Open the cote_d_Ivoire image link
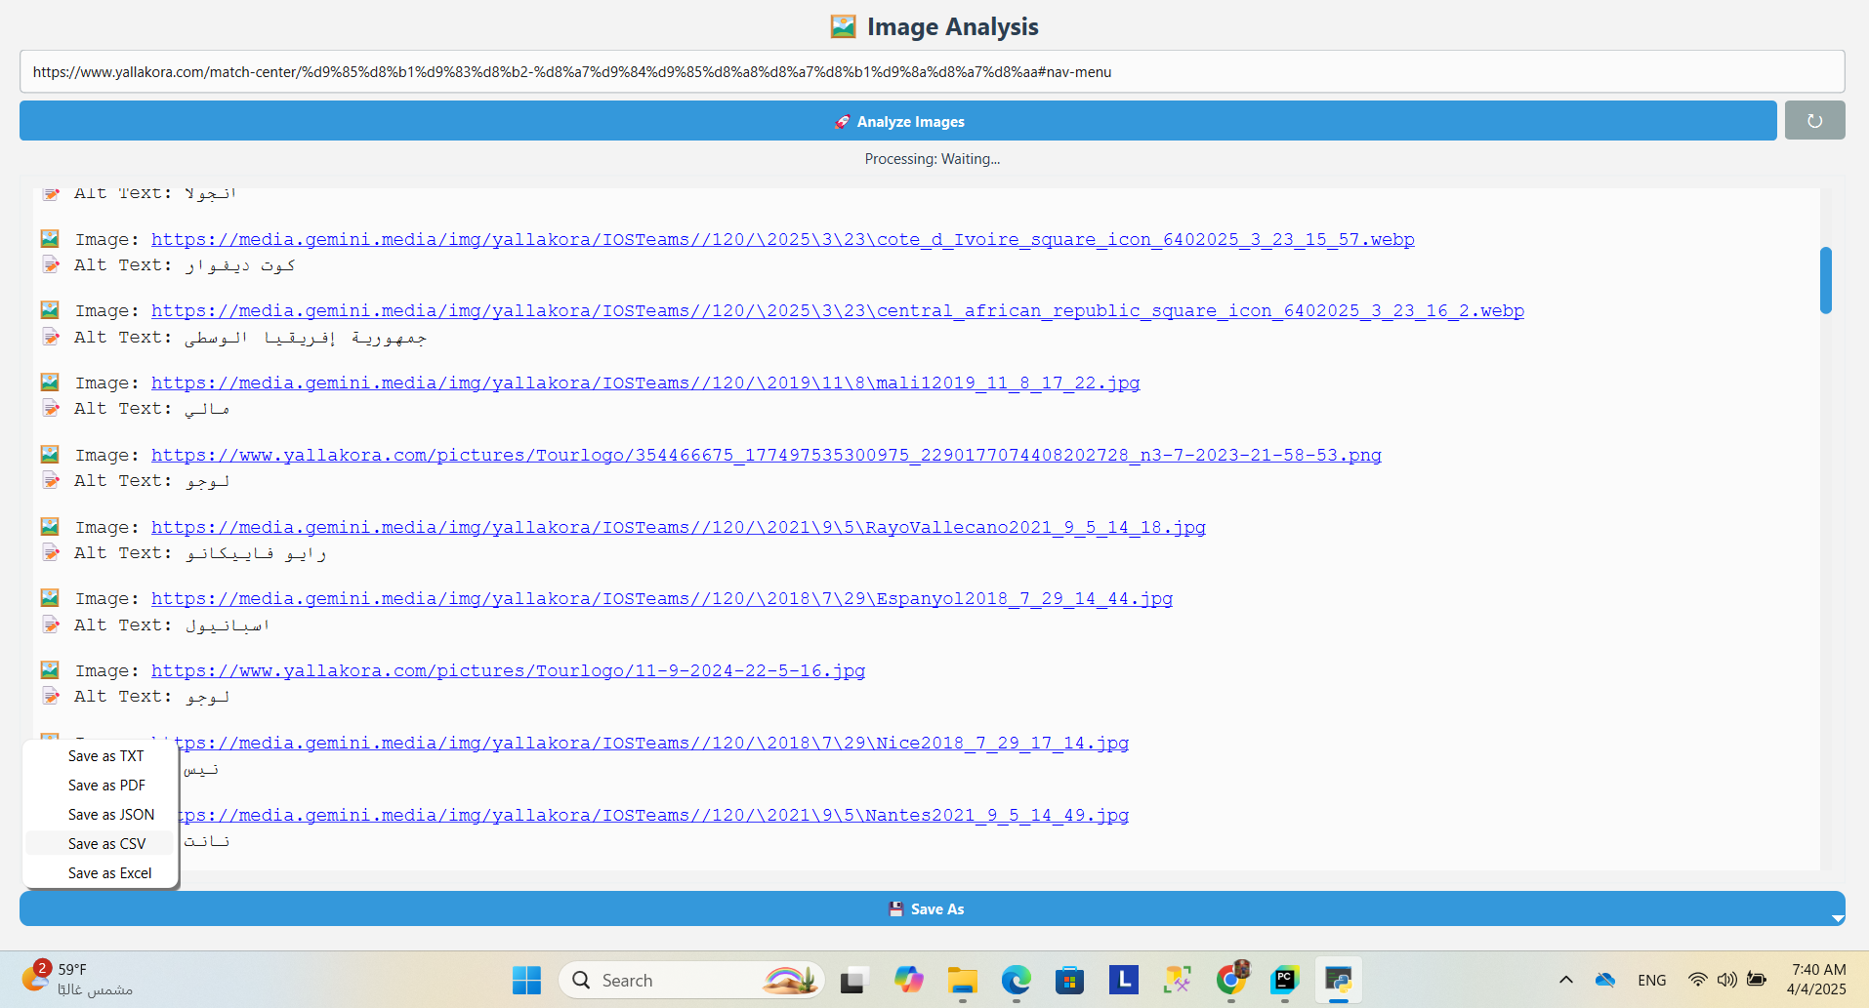The image size is (1869, 1008). coord(782,239)
